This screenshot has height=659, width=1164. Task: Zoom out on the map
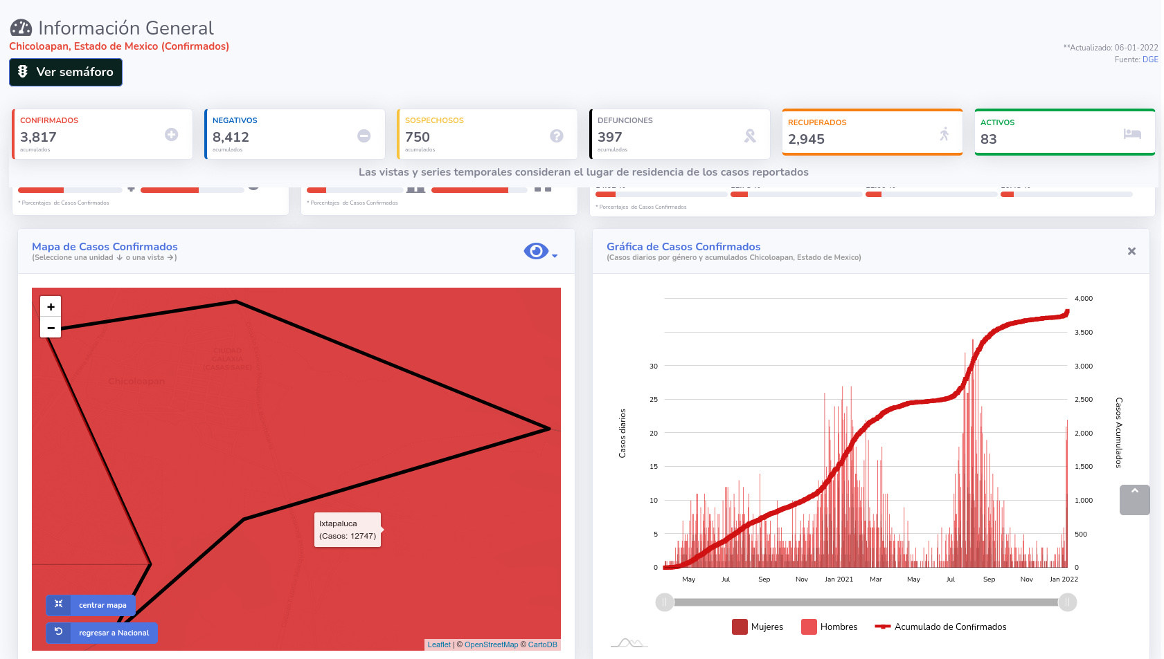51,328
